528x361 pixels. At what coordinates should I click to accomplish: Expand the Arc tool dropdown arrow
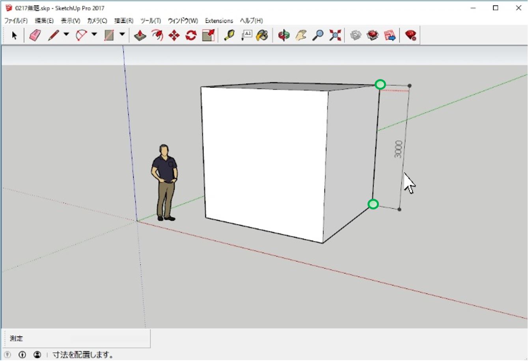click(94, 35)
